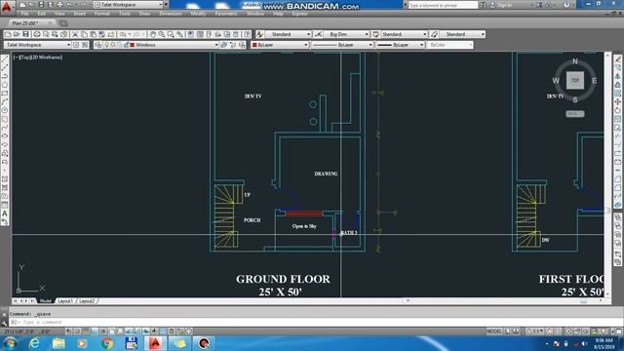Viewport: 624px width, 351px height.
Task: Open the File menu
Action: point(24,14)
